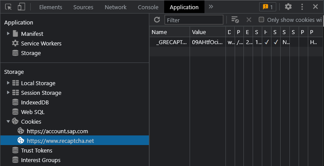The image size is (324, 166).
Task: Open the issues warning badge
Action: click(268, 7)
